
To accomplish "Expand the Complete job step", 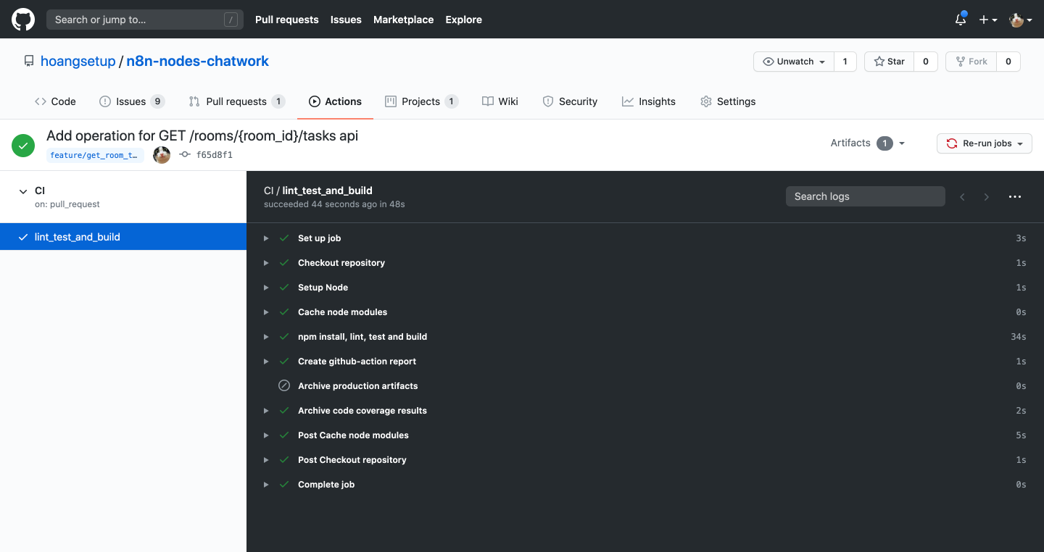I will 266,485.
